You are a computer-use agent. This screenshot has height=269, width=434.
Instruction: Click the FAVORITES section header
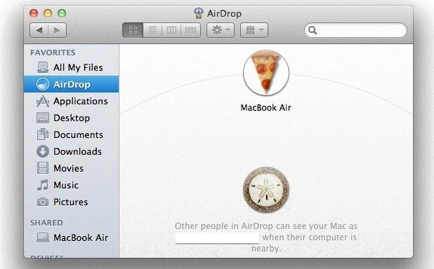click(53, 53)
